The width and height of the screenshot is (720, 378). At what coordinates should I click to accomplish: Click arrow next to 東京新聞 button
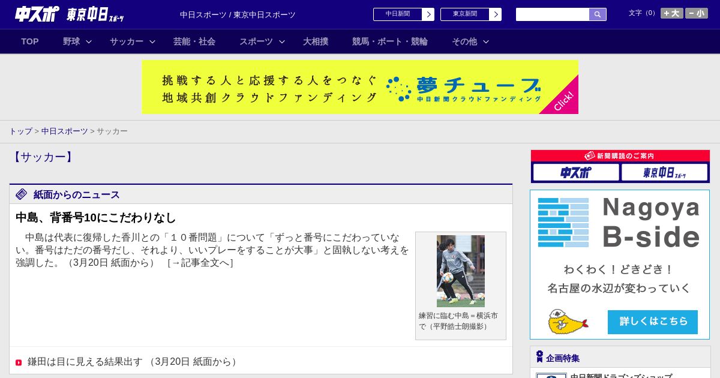(x=496, y=14)
